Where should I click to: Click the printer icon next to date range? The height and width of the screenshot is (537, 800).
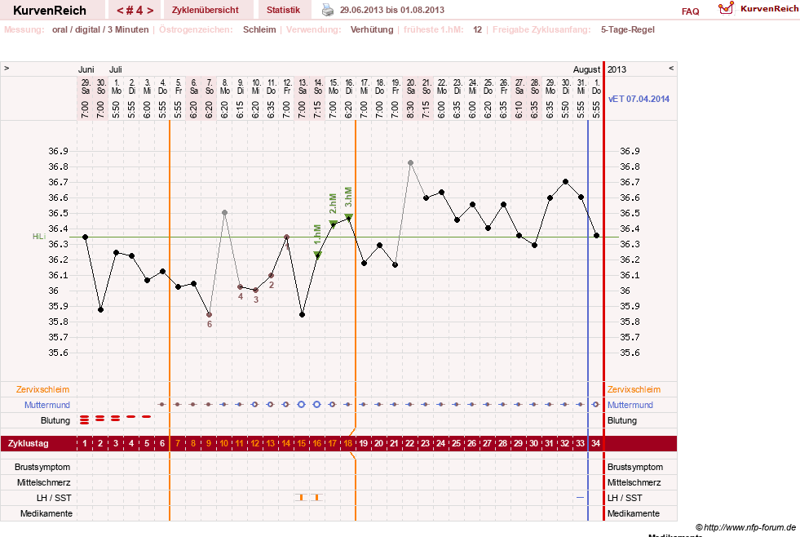(328, 10)
